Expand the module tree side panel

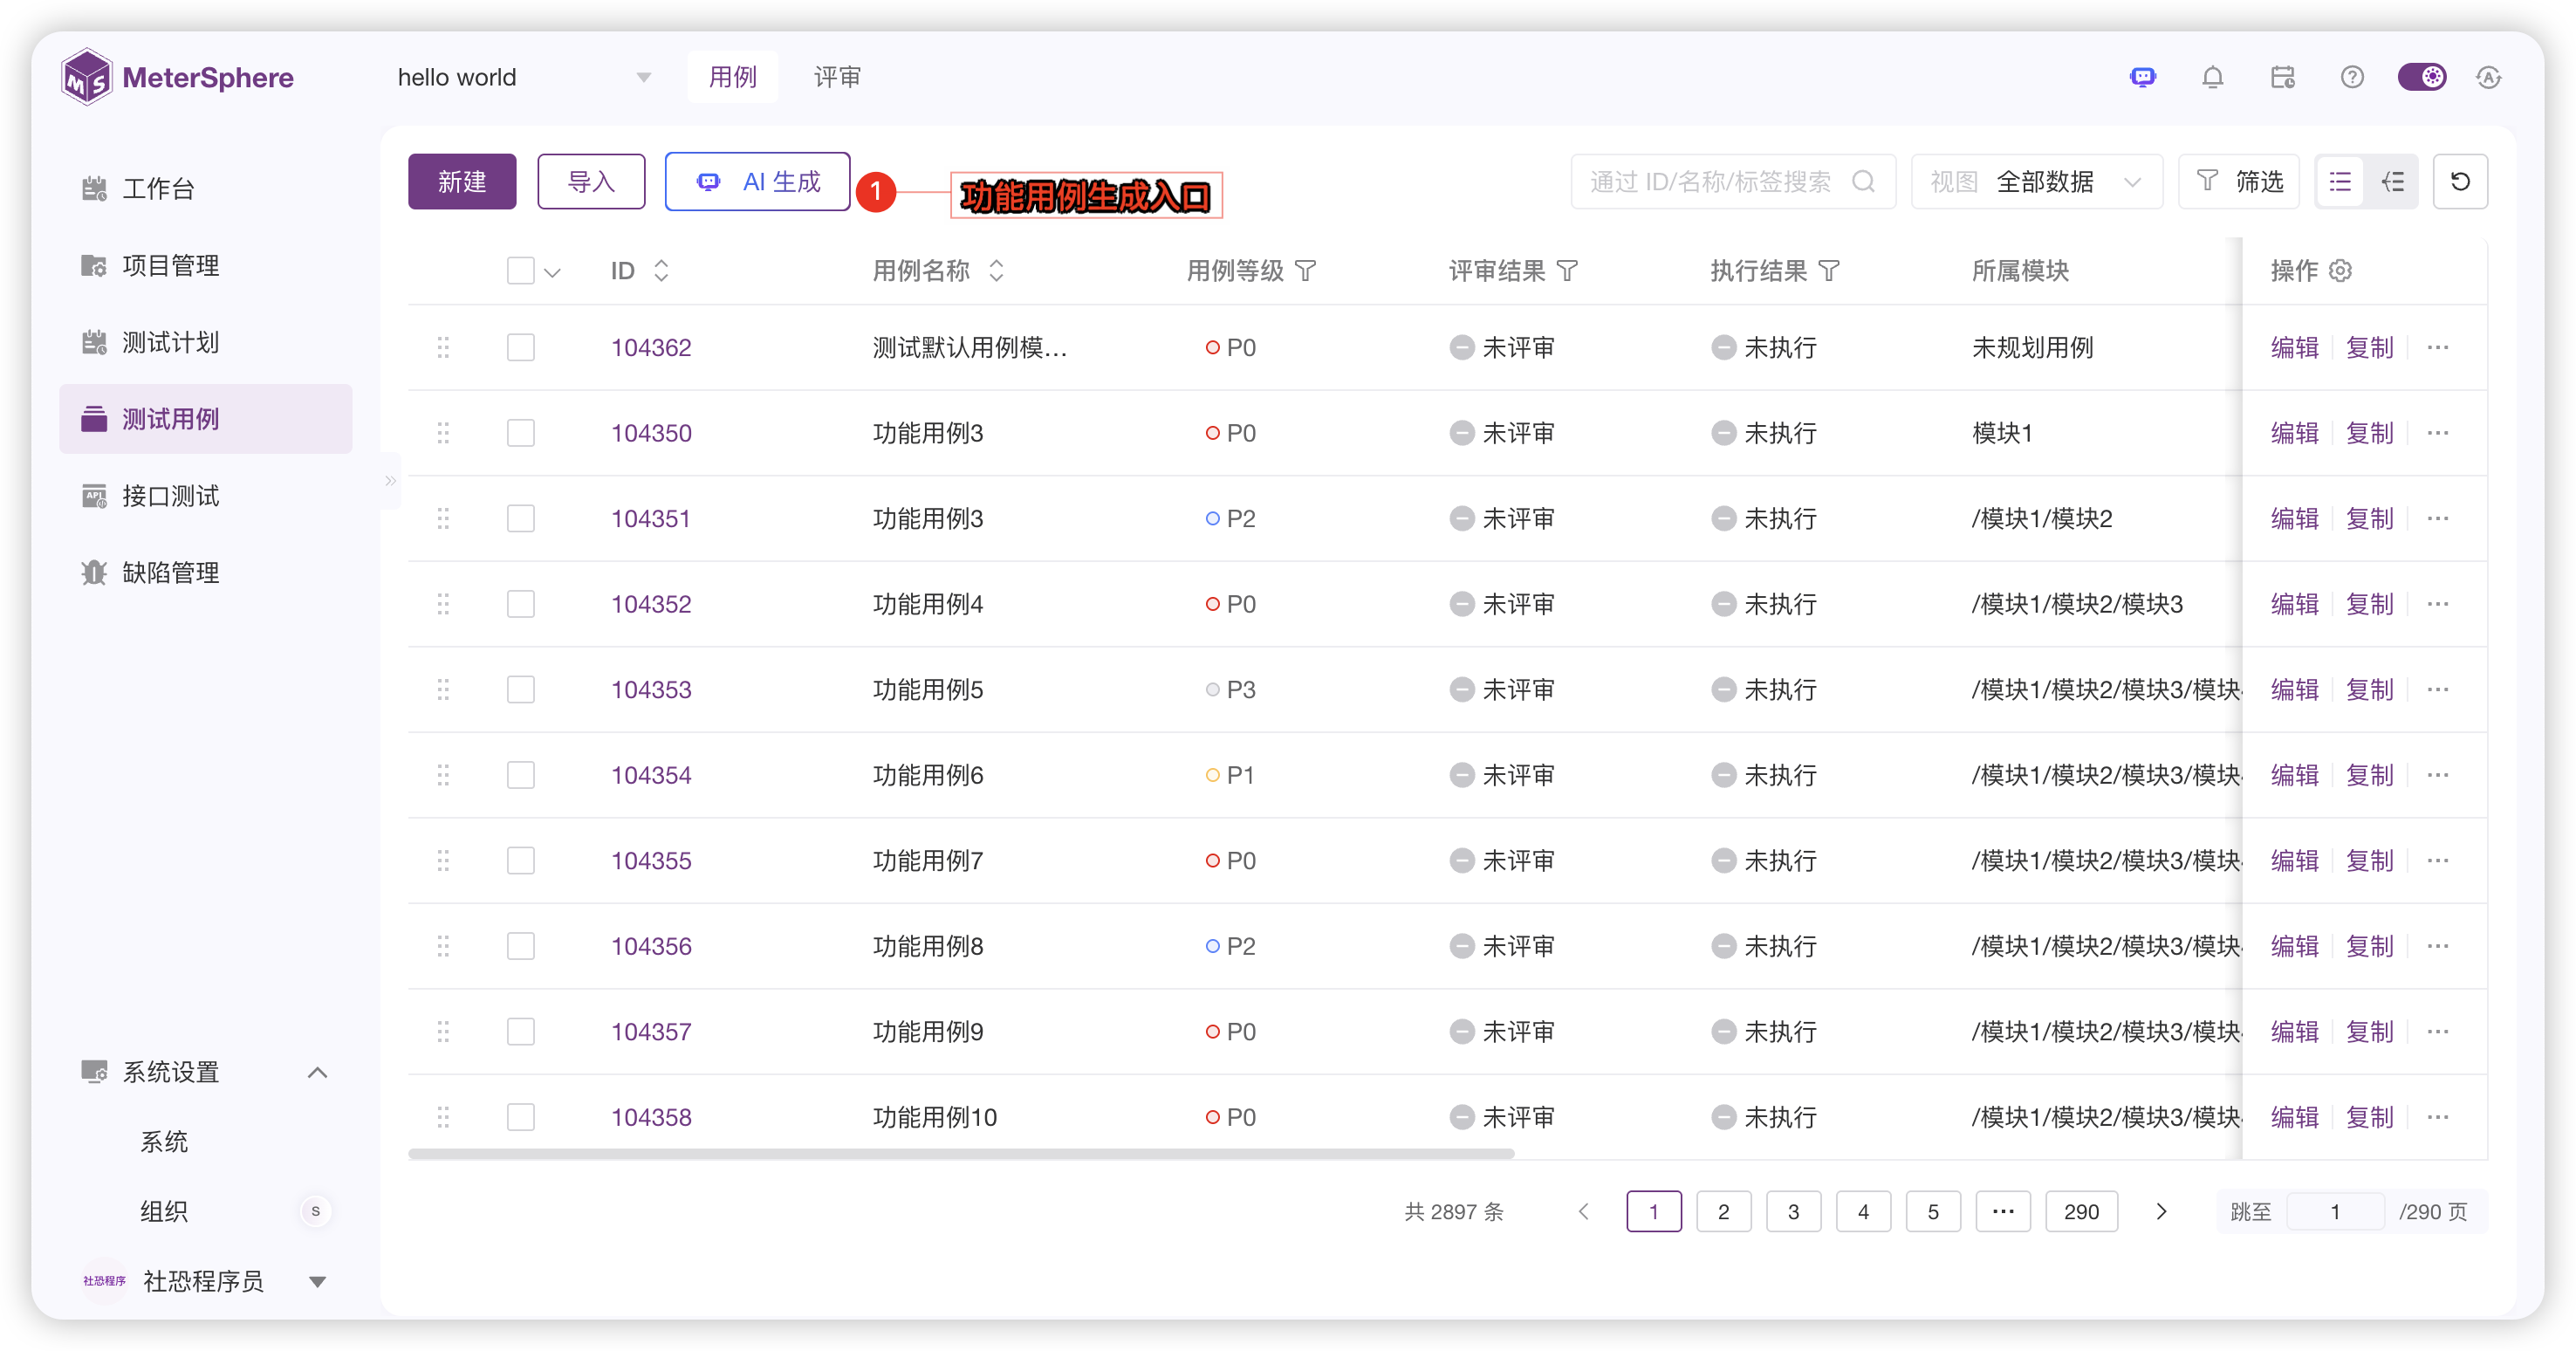click(x=390, y=481)
